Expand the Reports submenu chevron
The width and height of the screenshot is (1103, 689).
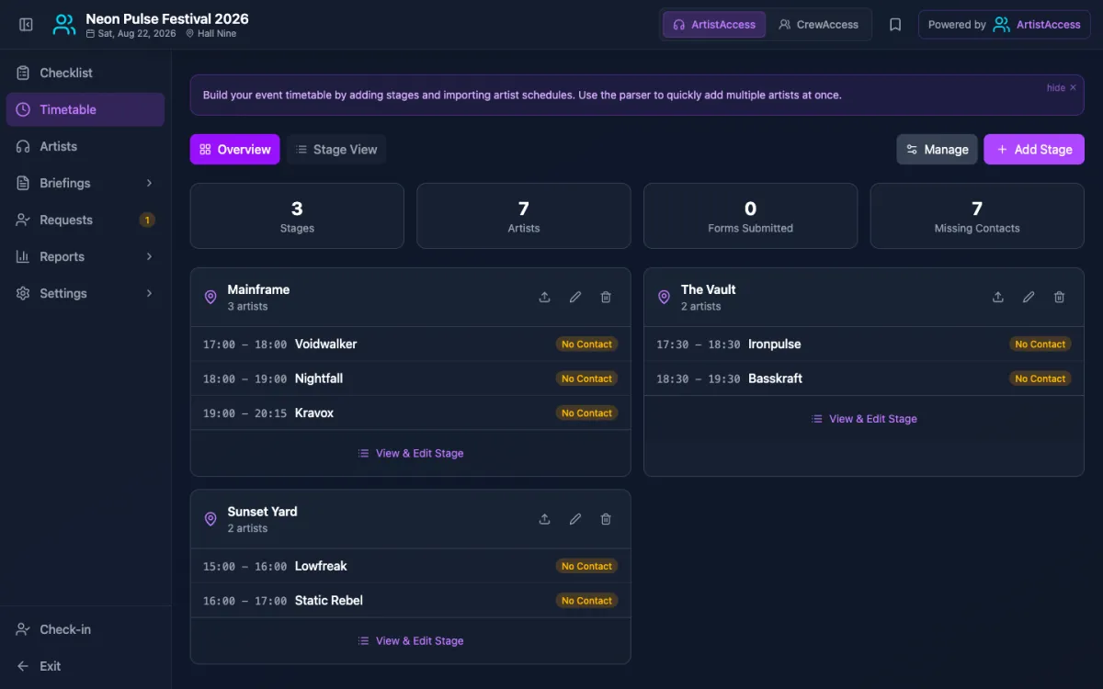pyautogui.click(x=149, y=256)
